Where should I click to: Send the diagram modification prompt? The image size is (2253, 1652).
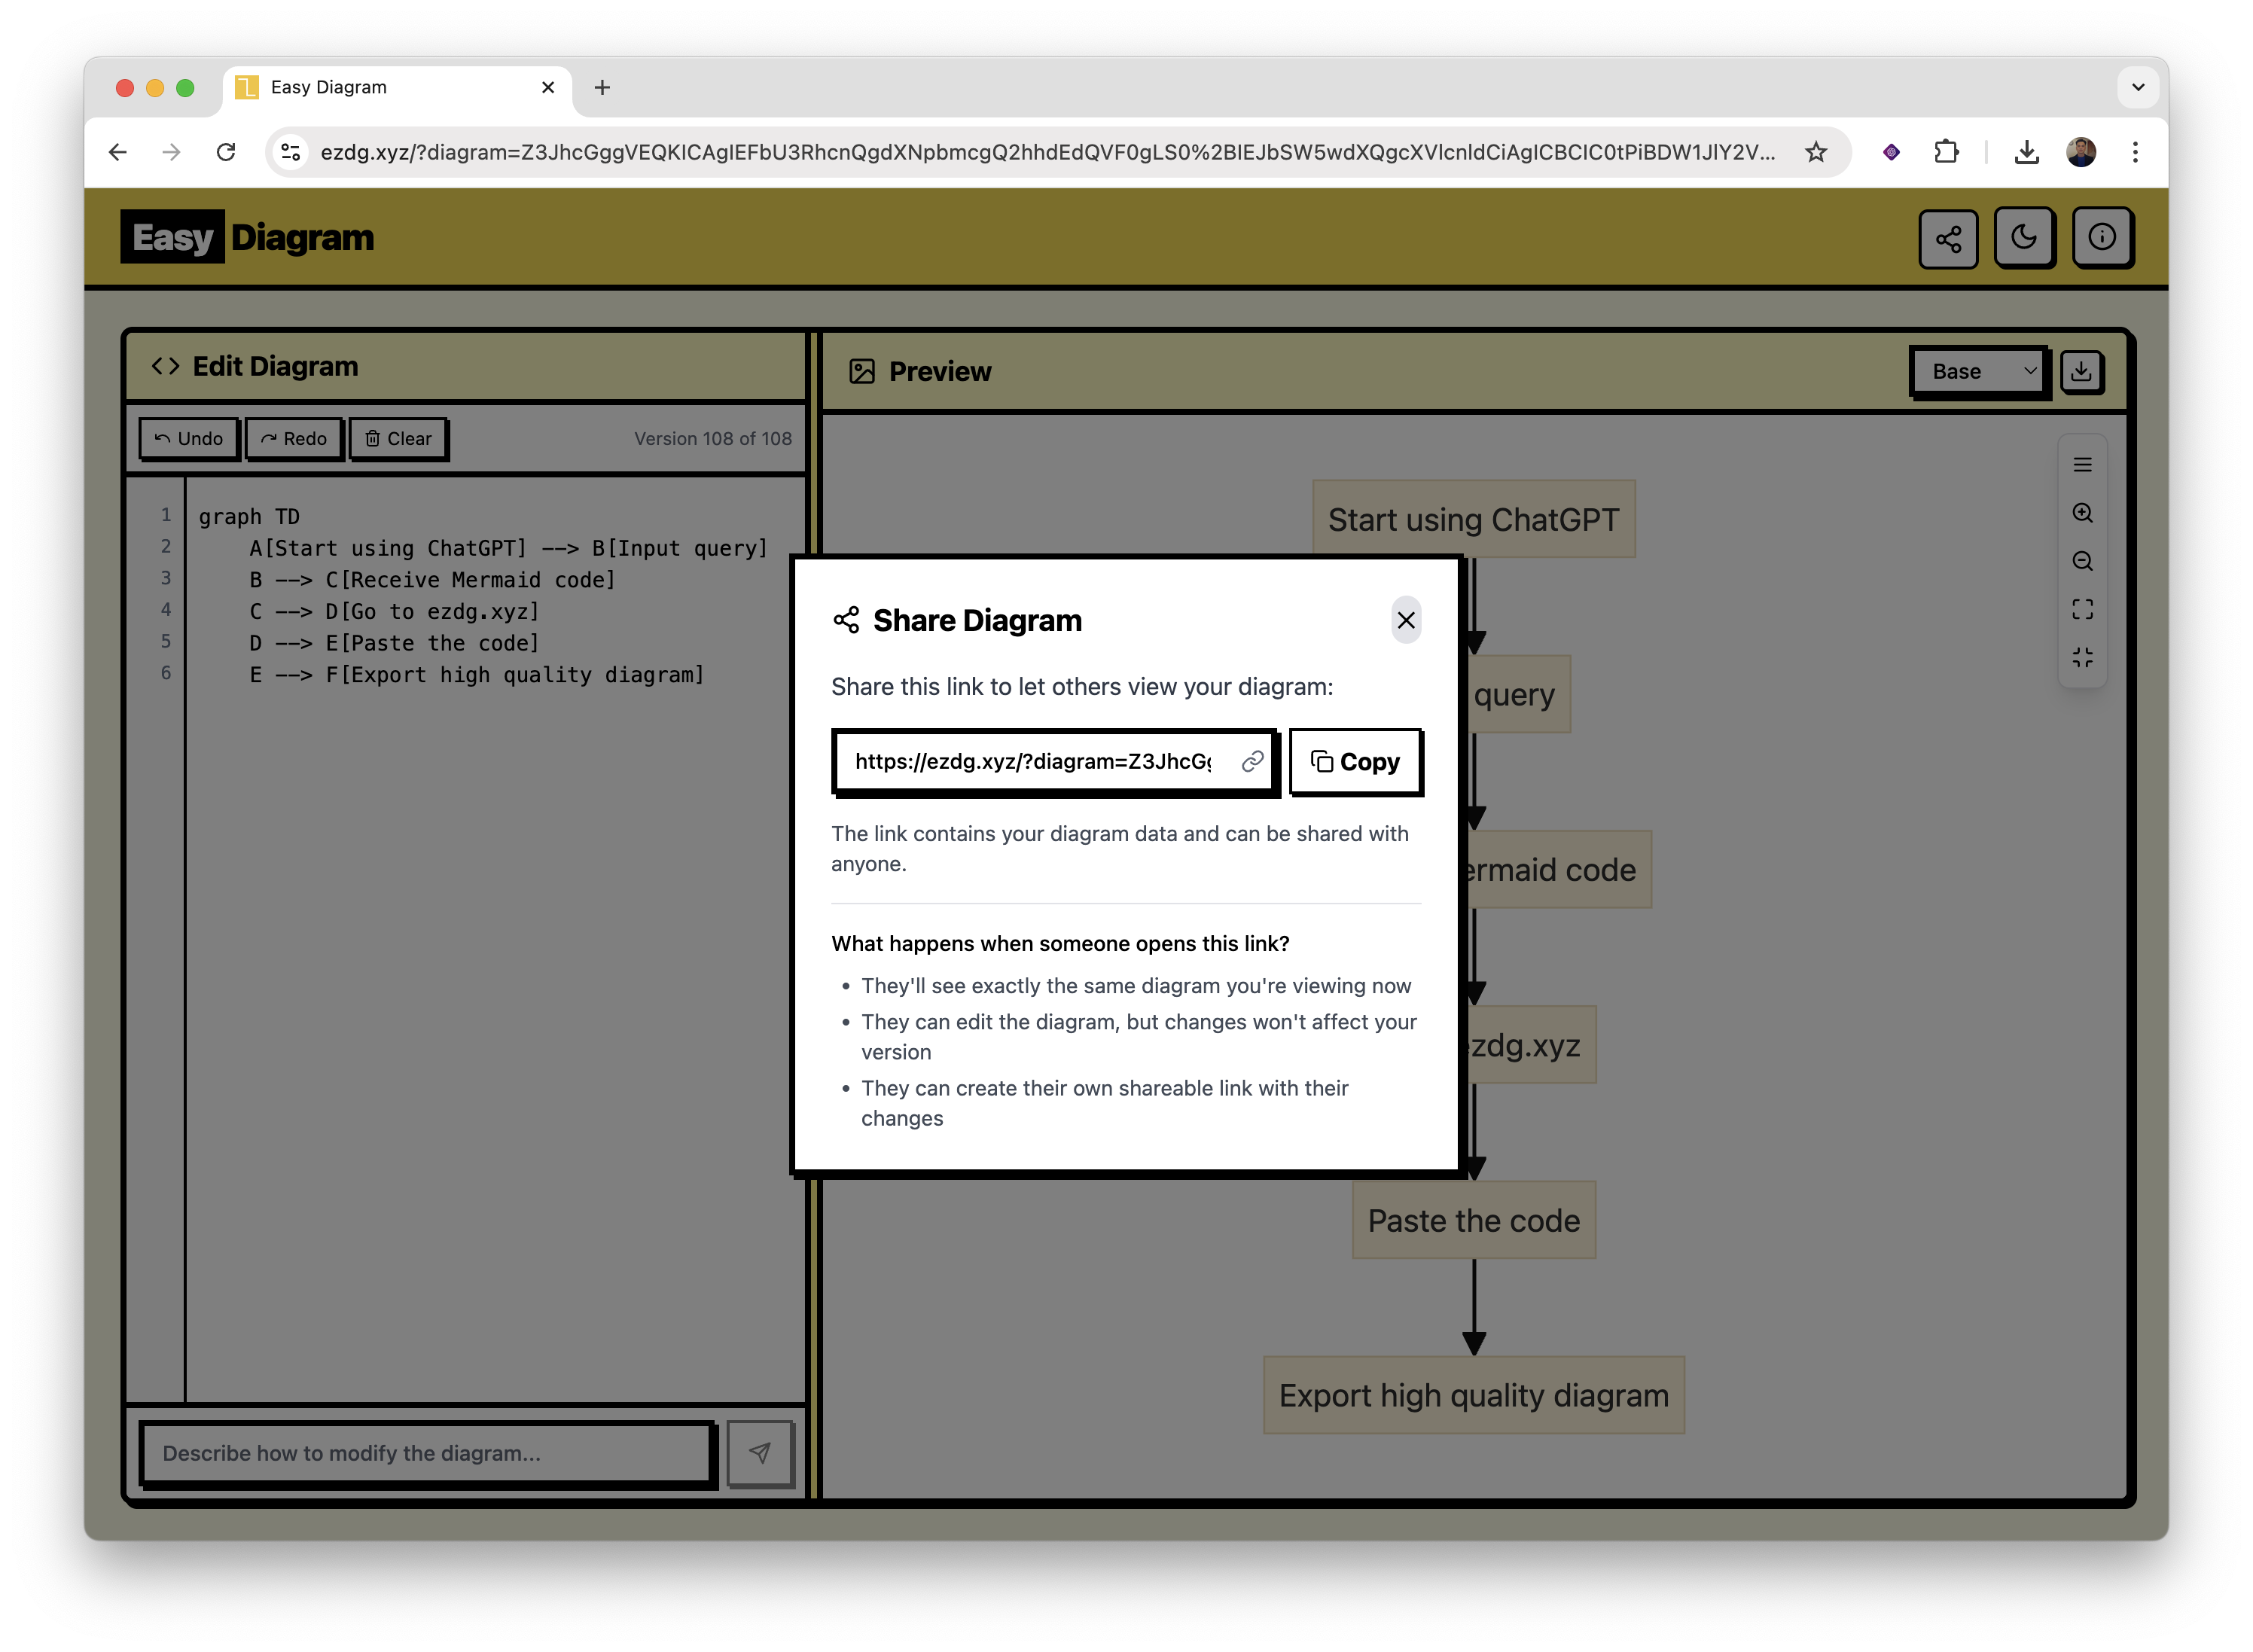click(x=761, y=1454)
